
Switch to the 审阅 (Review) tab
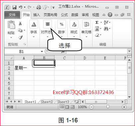(85, 15)
